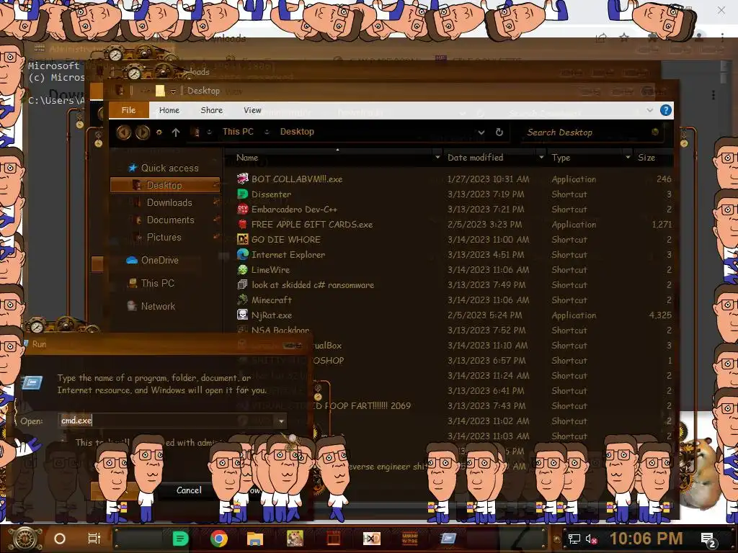Select Desktop in the navigation pane
The image size is (738, 553).
tap(165, 185)
